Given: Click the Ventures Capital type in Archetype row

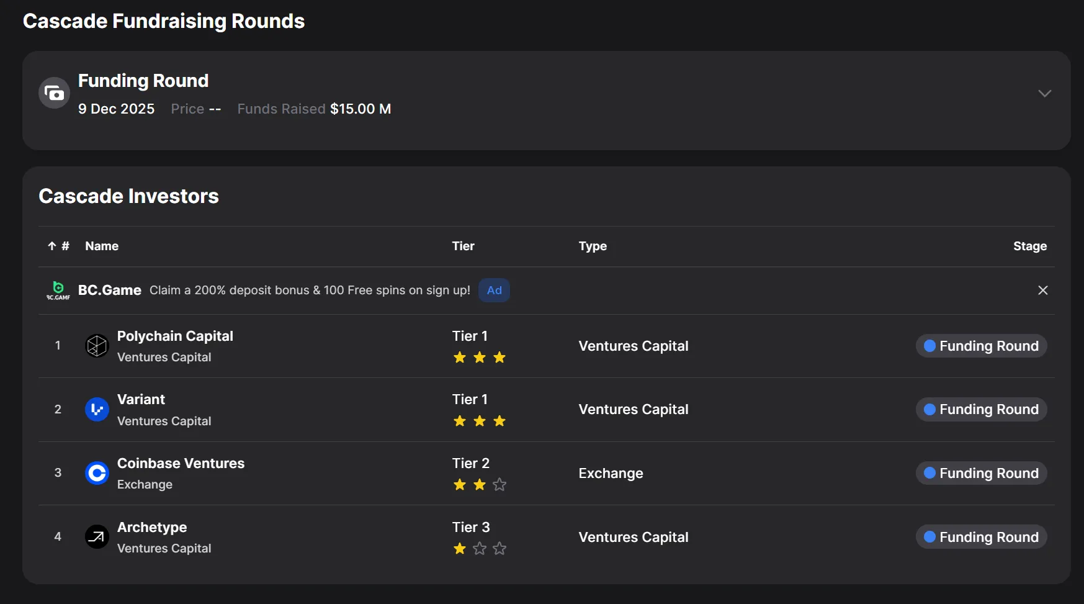Looking at the screenshot, I should point(634,537).
